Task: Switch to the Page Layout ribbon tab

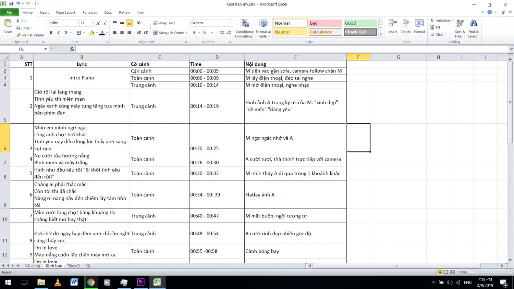Action: [65, 12]
